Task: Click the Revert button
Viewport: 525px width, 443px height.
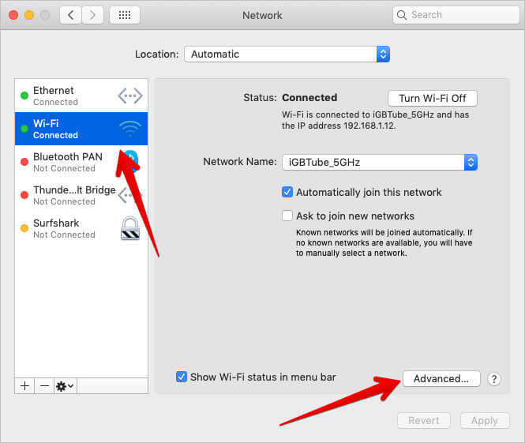Action: click(423, 421)
